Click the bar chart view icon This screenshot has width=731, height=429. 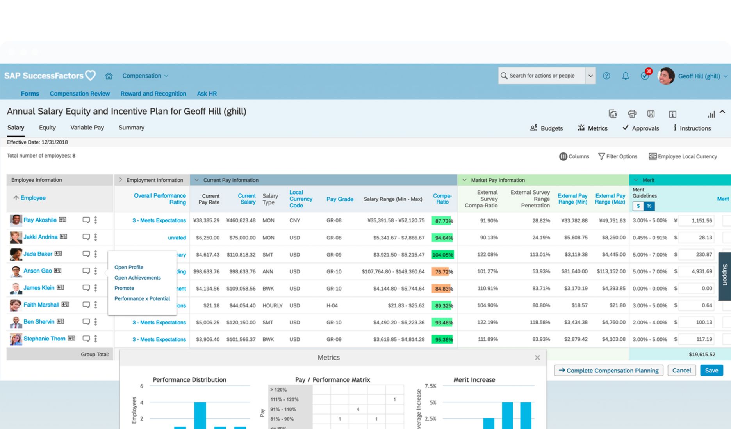[711, 114]
